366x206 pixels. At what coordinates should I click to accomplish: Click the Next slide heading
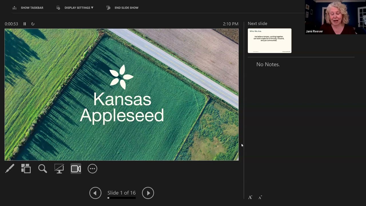258,23
